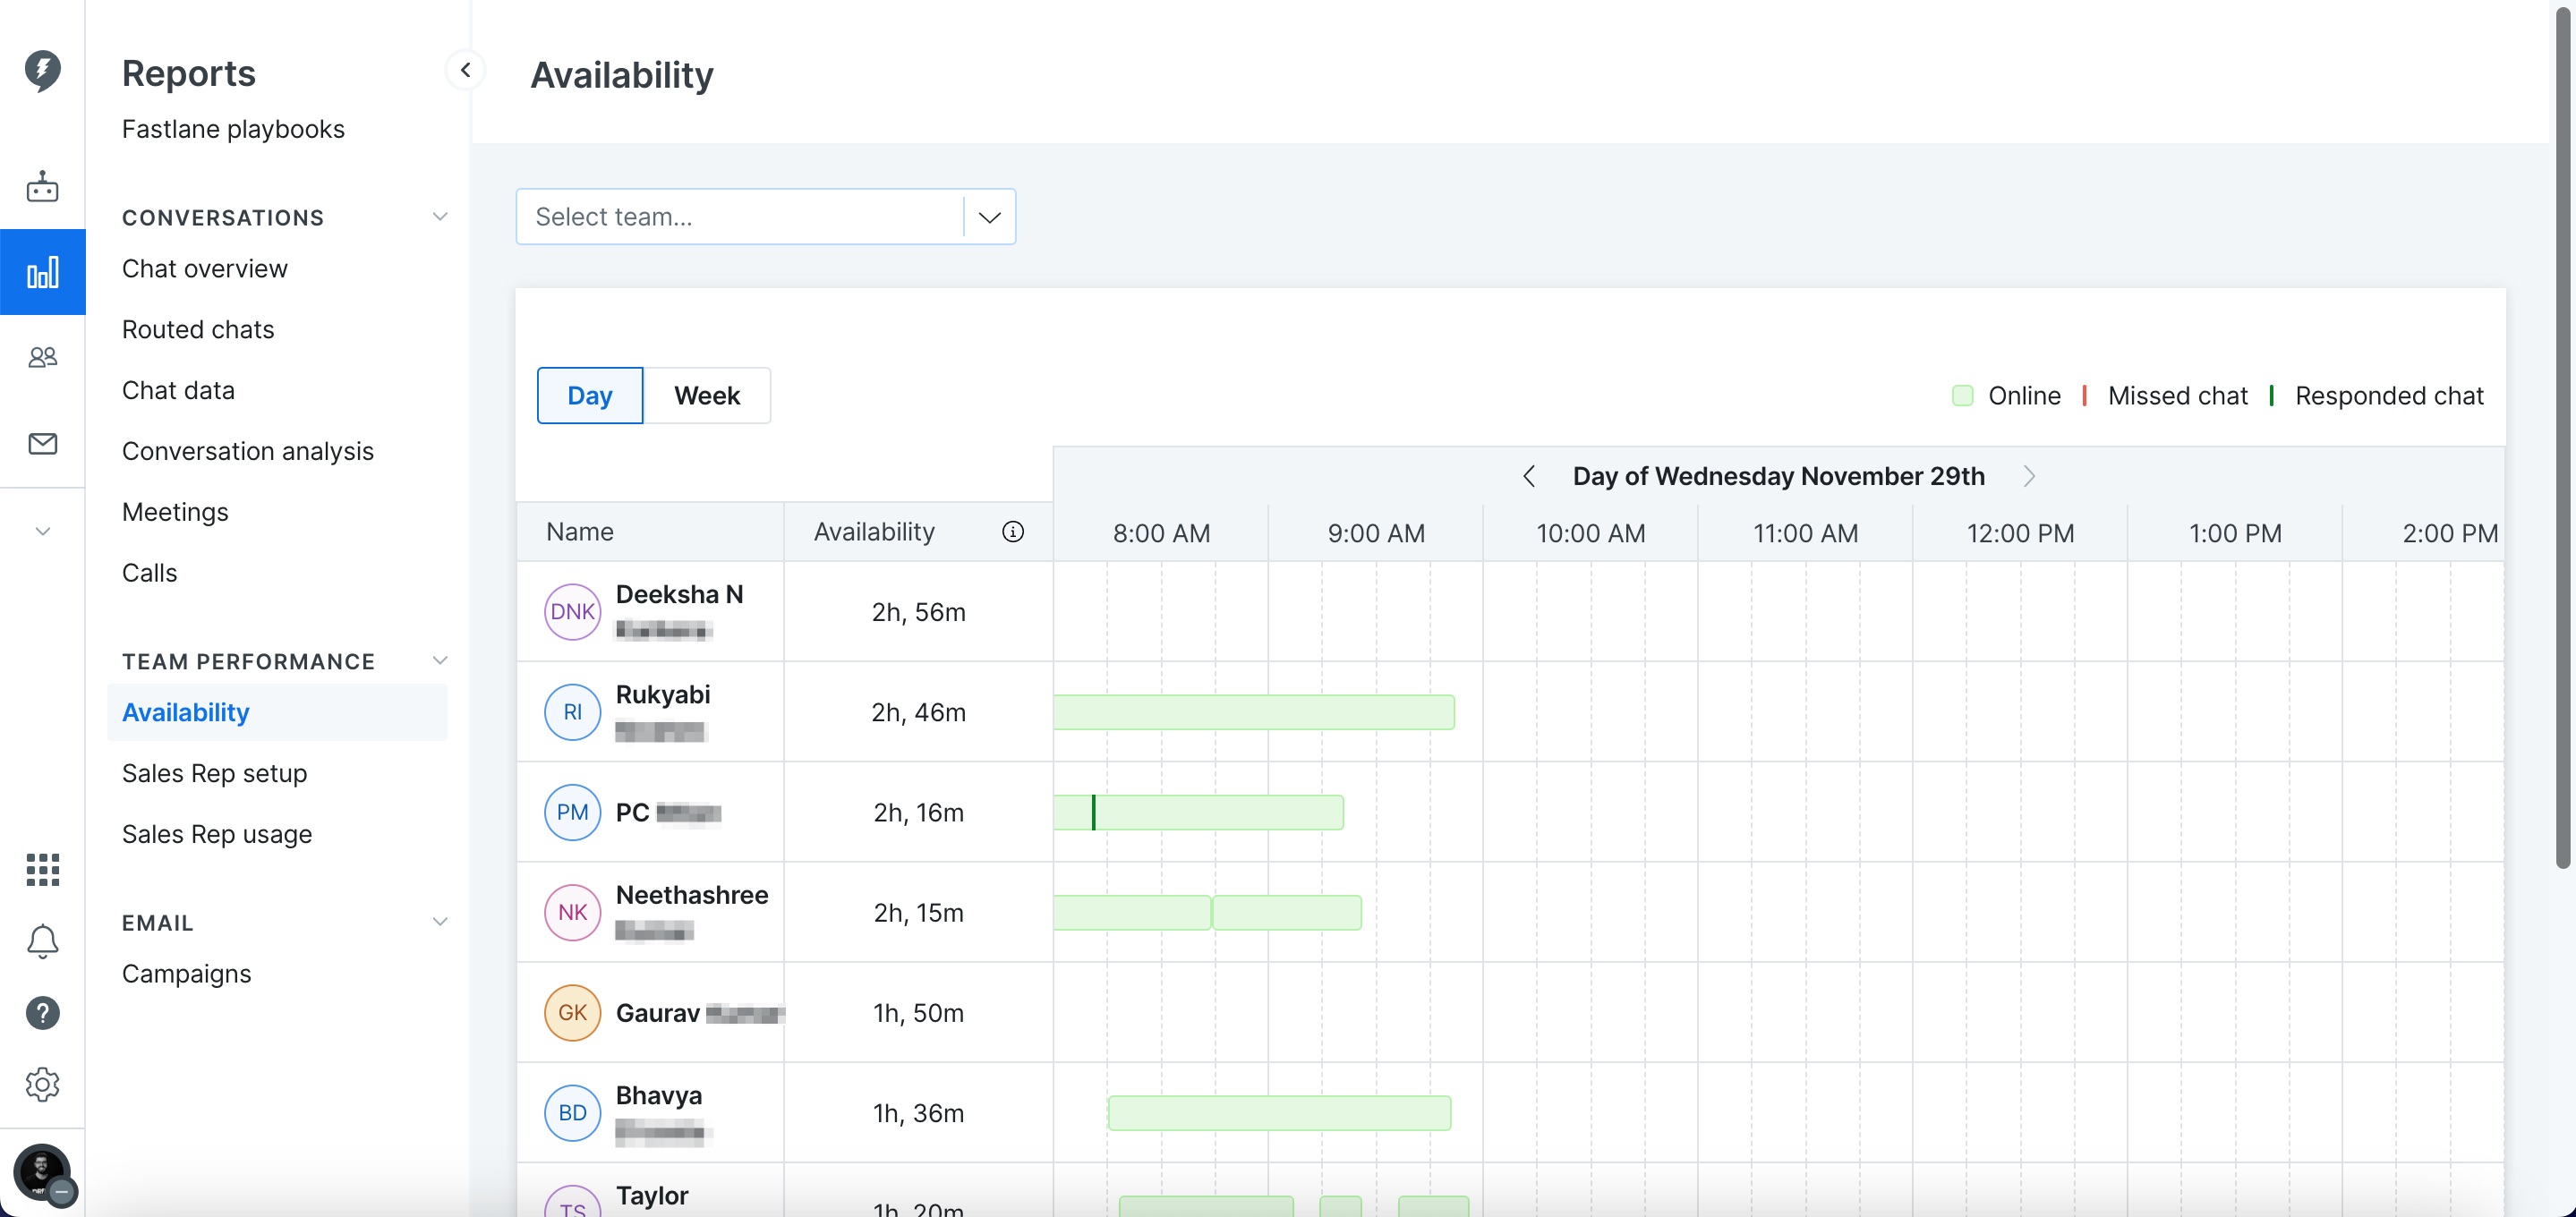Open Chat overview report
Image resolution: width=2576 pixels, height=1217 pixels.
(204, 269)
